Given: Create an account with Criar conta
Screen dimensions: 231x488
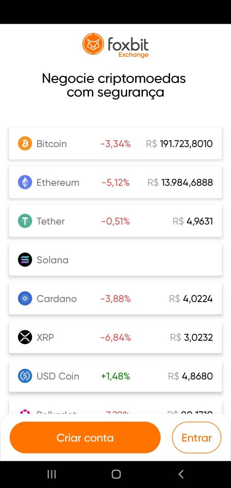Looking at the screenshot, I should 85,437.
